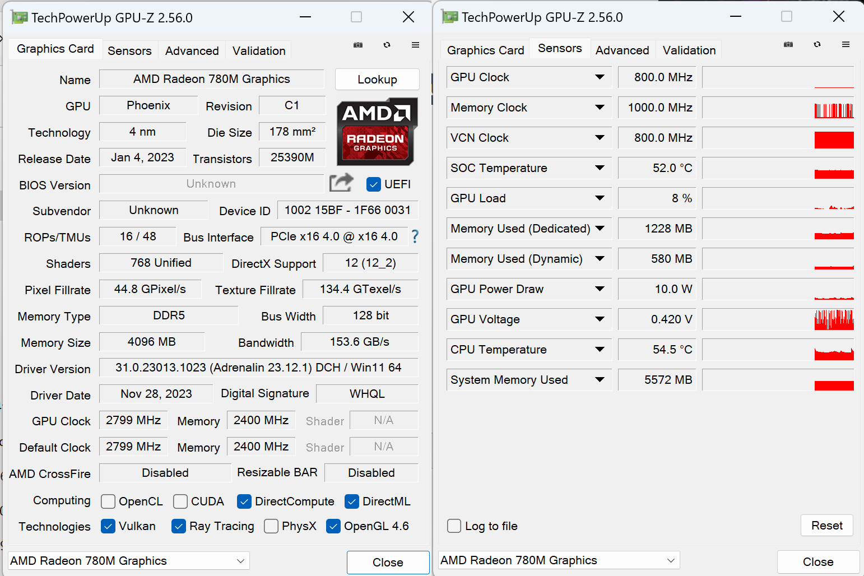Screen dimensions: 864x576
Task: Open the hamburger menu in right GPU-Z window
Action: [x=846, y=44]
